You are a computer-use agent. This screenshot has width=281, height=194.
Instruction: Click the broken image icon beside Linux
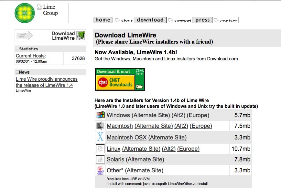click(x=100, y=148)
